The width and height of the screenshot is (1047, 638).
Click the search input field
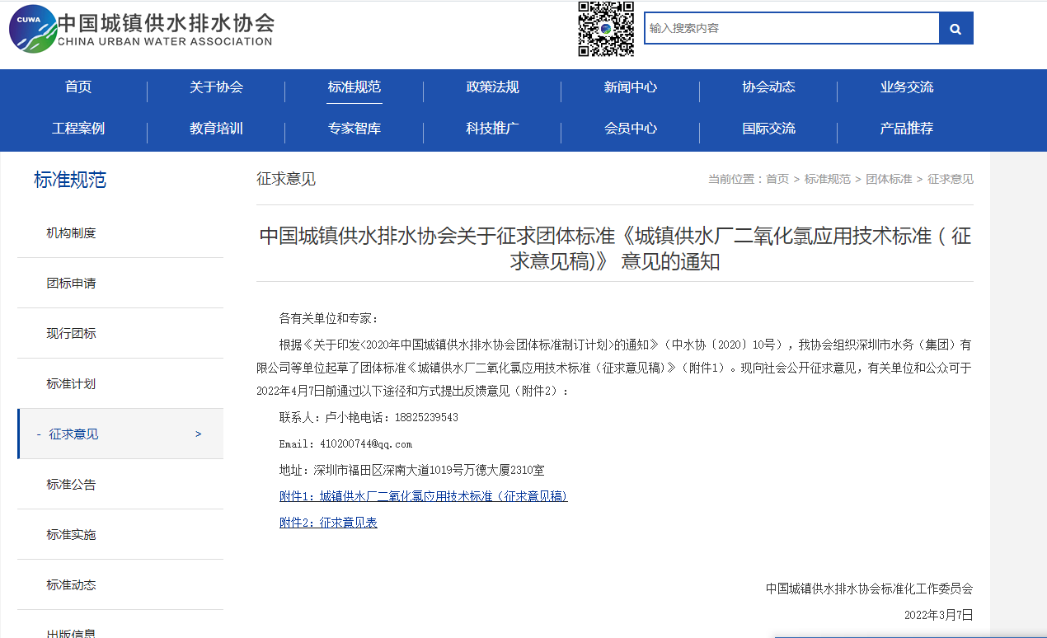click(x=791, y=29)
